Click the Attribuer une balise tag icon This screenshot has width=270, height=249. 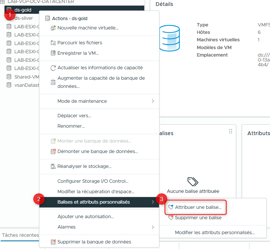[x=171, y=207]
